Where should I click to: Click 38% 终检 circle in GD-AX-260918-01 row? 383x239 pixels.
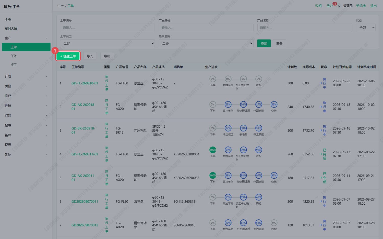click(274, 104)
